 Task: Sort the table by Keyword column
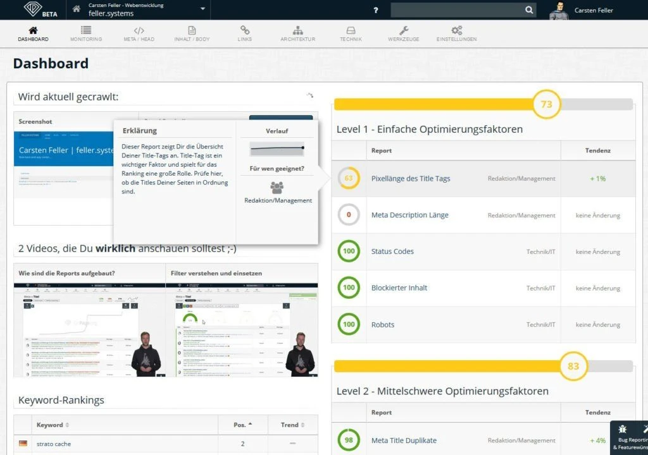[53, 425]
